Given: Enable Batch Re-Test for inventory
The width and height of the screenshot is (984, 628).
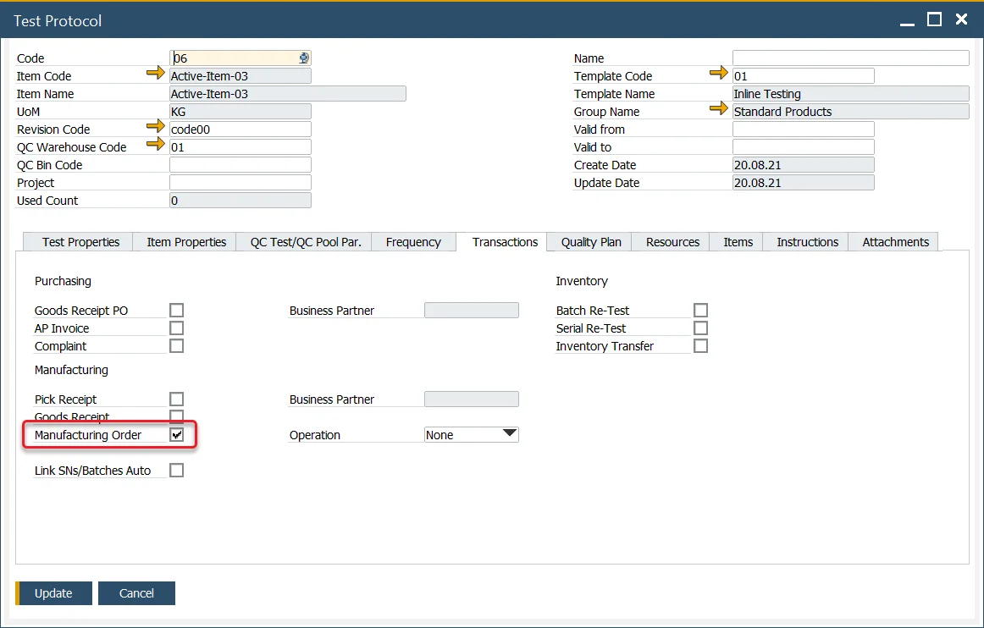Looking at the screenshot, I should (700, 310).
